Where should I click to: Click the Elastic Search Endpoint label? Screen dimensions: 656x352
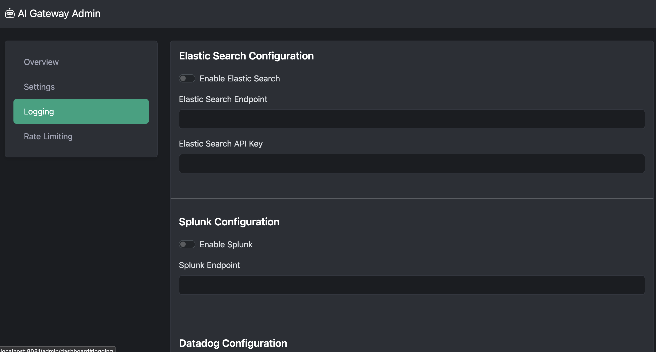(223, 99)
